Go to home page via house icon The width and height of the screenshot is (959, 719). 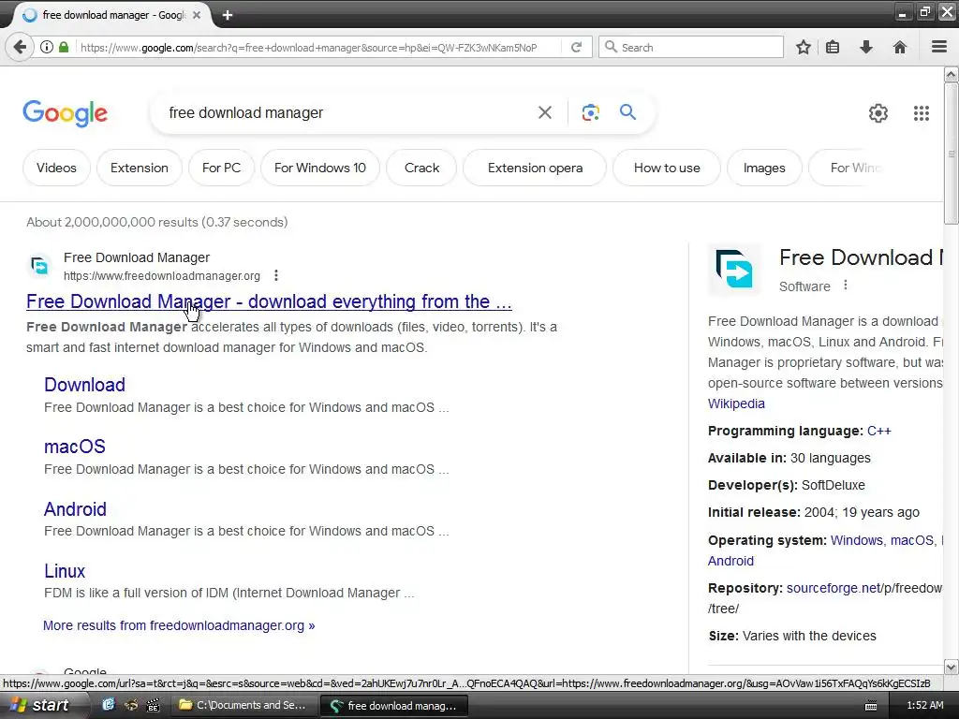click(x=900, y=47)
